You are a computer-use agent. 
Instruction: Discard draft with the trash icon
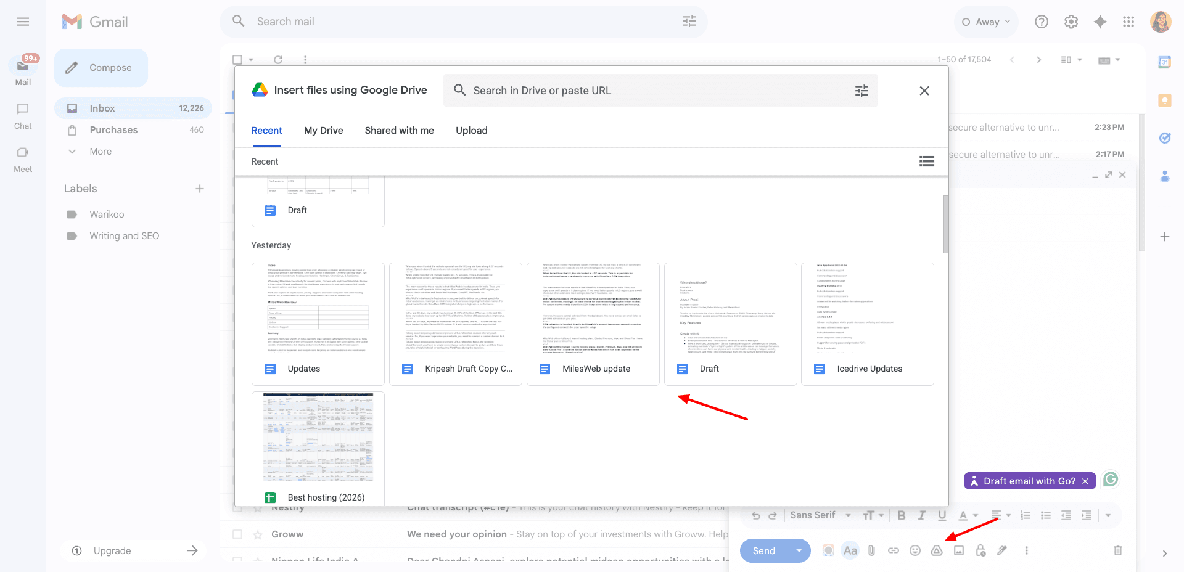[x=1118, y=550]
